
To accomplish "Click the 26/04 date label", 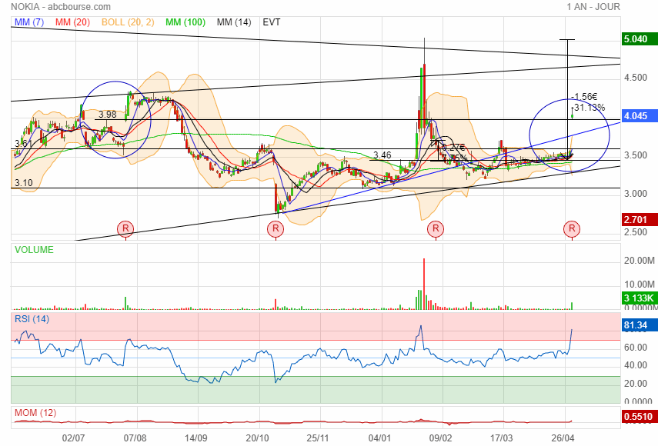I will [x=563, y=438].
